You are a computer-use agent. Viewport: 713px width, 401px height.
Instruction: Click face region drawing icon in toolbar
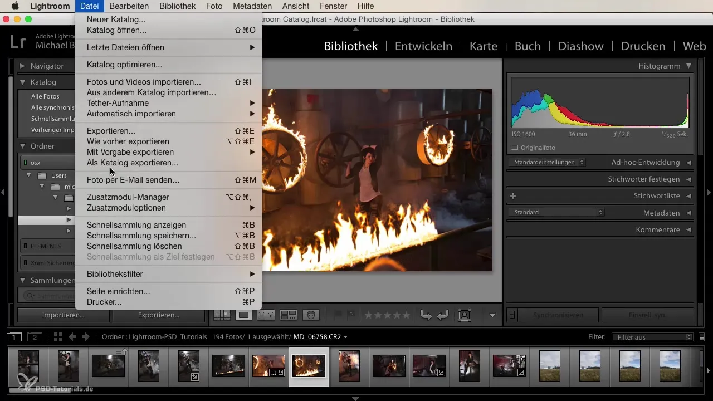tap(464, 315)
